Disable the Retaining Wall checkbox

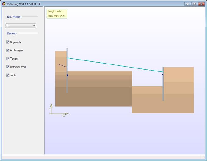tap(8, 67)
